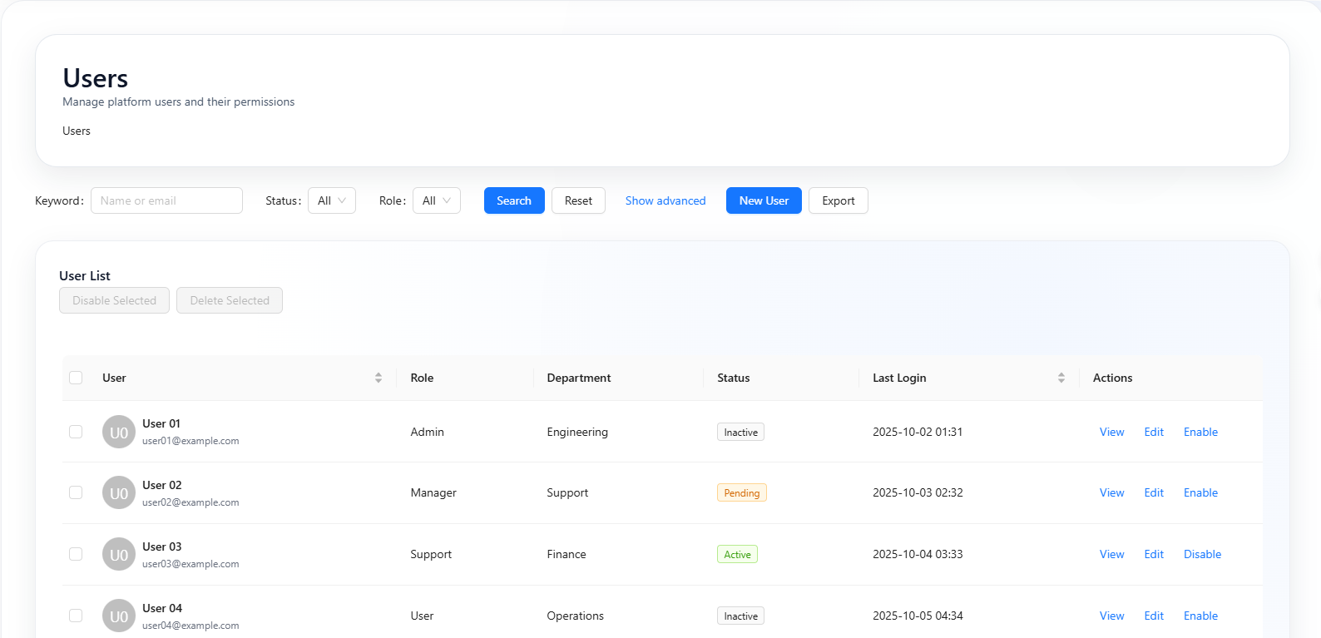Expand the Role filter dropdown
The width and height of the screenshot is (1321, 638).
(437, 200)
